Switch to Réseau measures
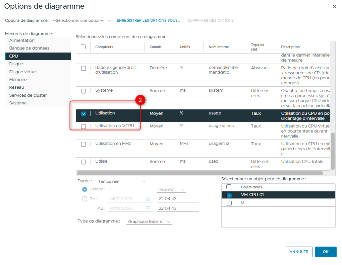This screenshot has height=265, width=342. coord(16,87)
